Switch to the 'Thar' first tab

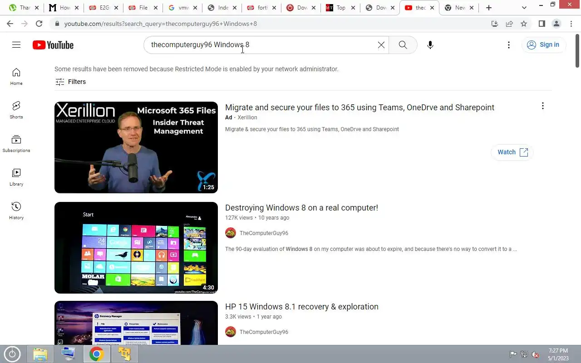tap(24, 8)
